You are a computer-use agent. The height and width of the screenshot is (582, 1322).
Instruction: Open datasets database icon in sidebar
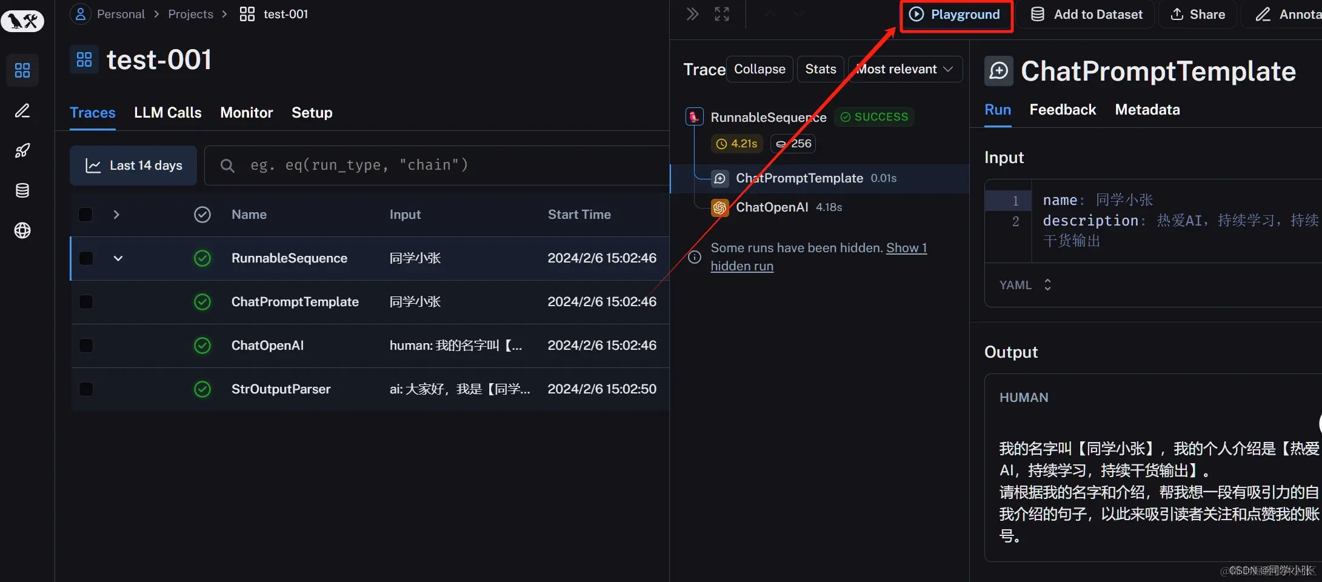(22, 190)
